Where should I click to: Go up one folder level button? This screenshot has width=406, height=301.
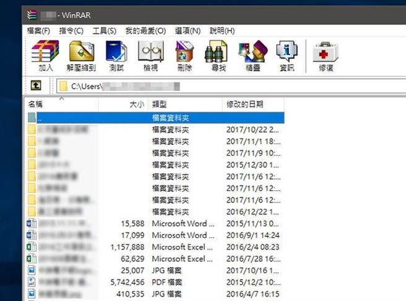pos(37,86)
